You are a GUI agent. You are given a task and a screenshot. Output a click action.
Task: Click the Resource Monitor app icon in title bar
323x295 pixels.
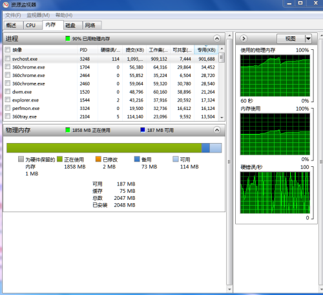coord(6,5)
